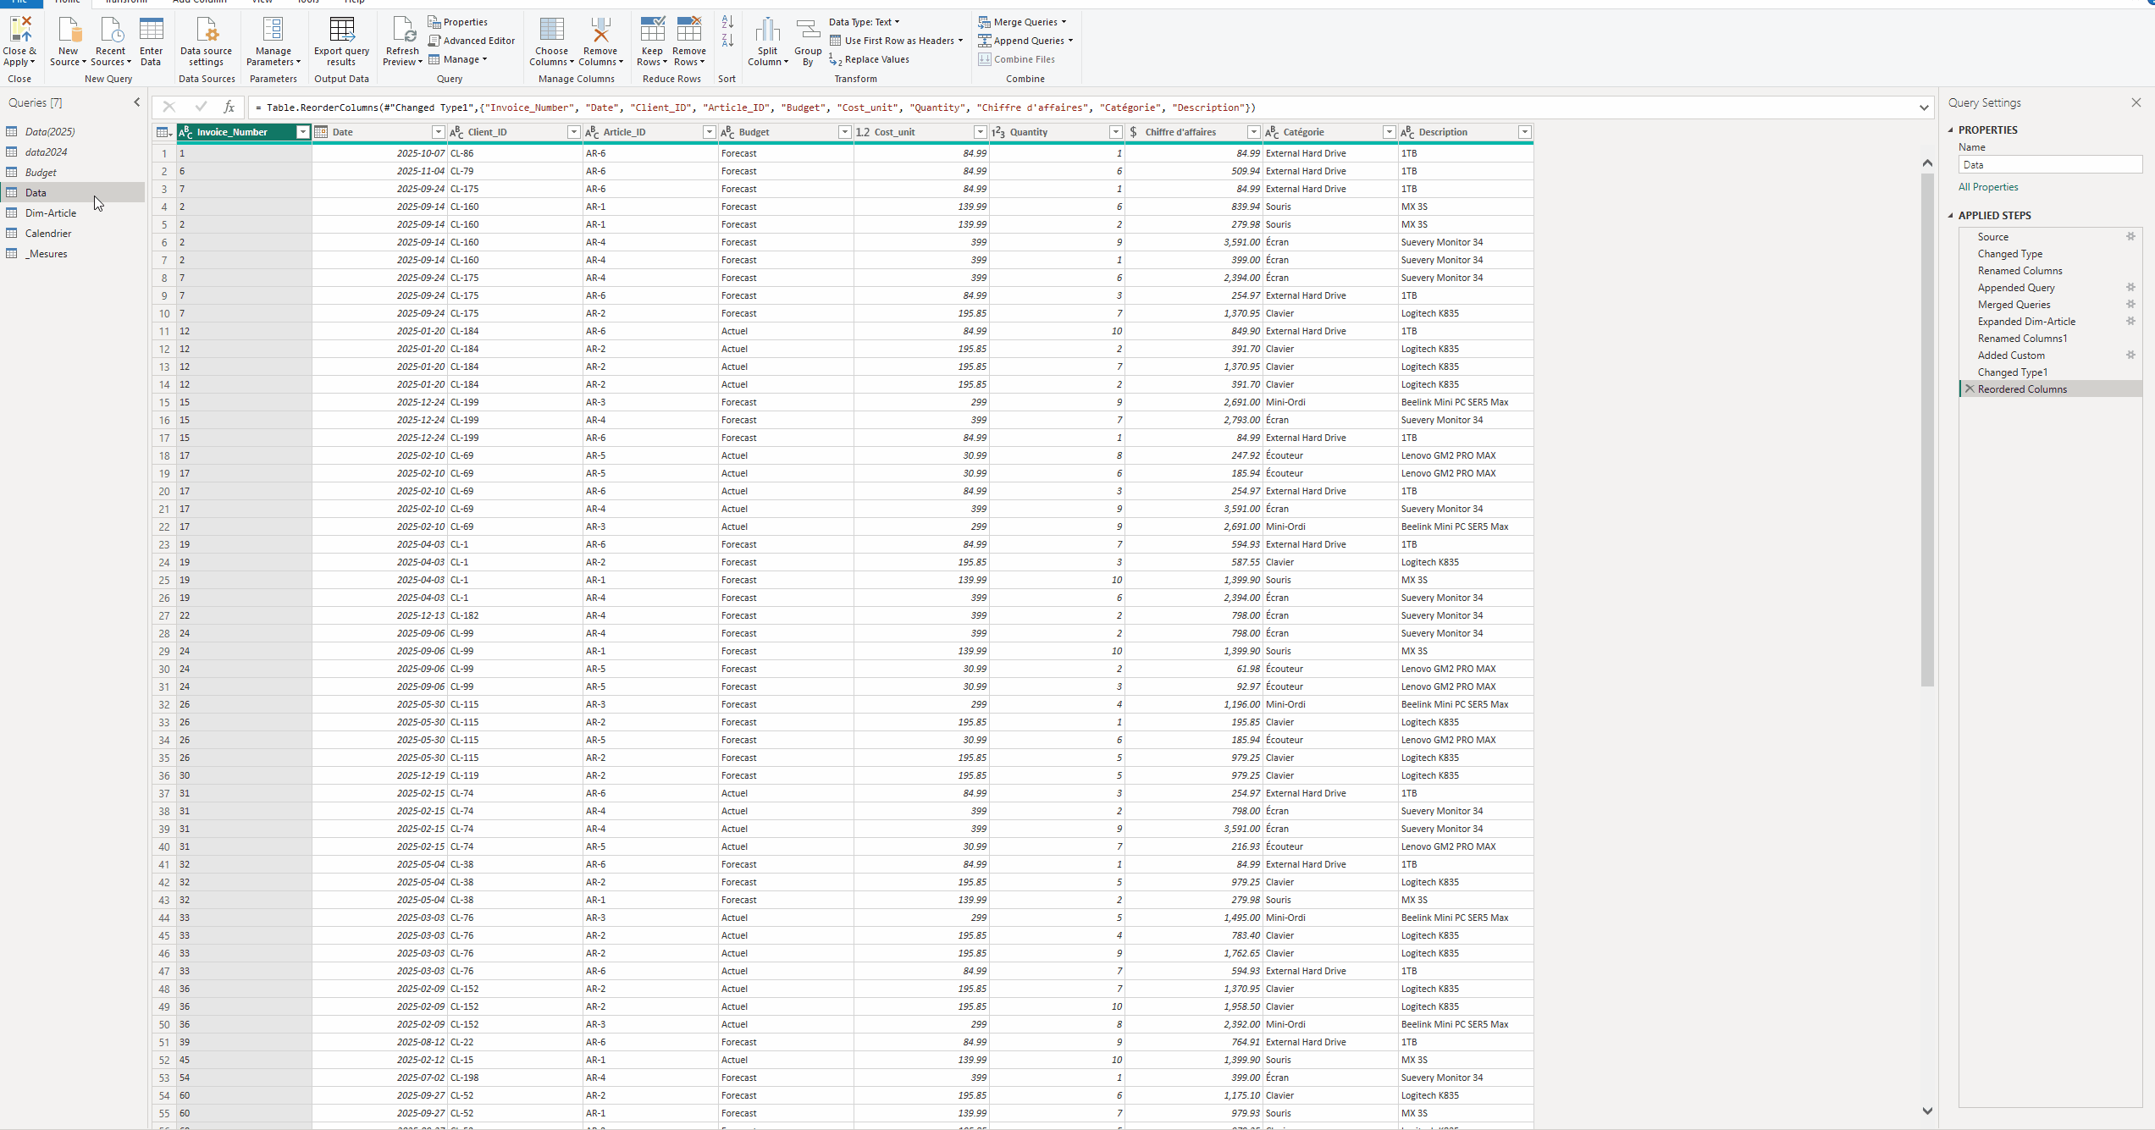Click the fx formula button
The width and height of the screenshot is (2155, 1130).
[x=229, y=107]
